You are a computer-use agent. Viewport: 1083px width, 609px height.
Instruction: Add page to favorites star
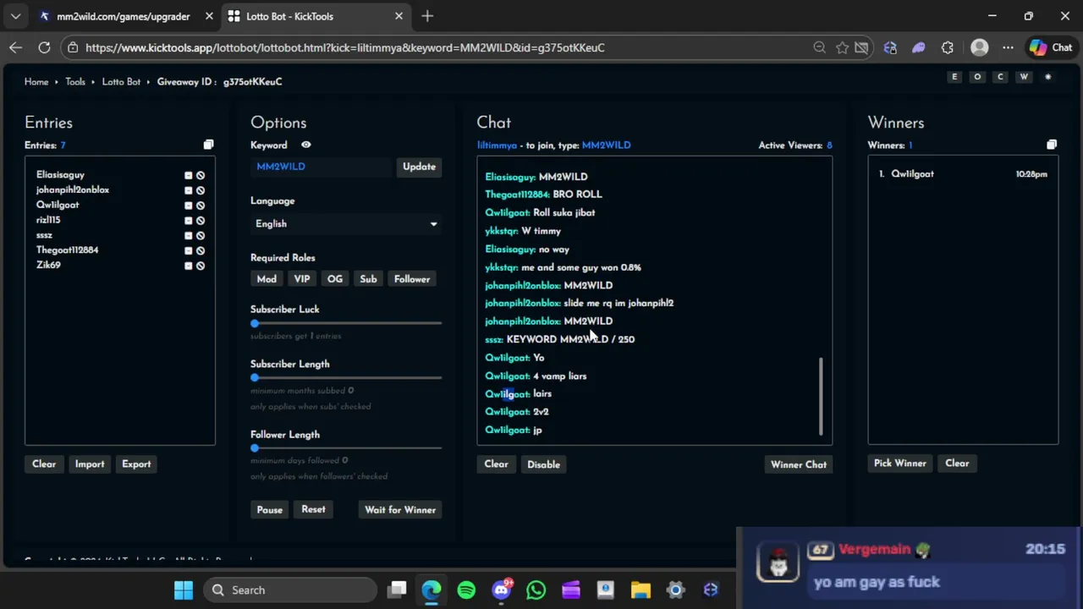tap(842, 47)
